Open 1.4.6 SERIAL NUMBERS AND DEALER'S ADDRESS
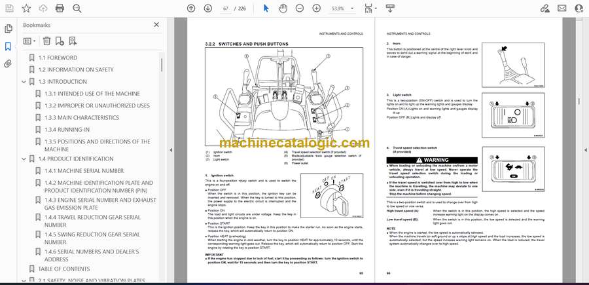Viewport: 589px width, 285px height. (91, 256)
